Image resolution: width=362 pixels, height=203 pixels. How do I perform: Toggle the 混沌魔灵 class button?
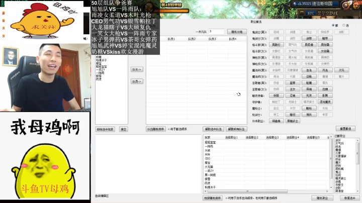pos(325,101)
